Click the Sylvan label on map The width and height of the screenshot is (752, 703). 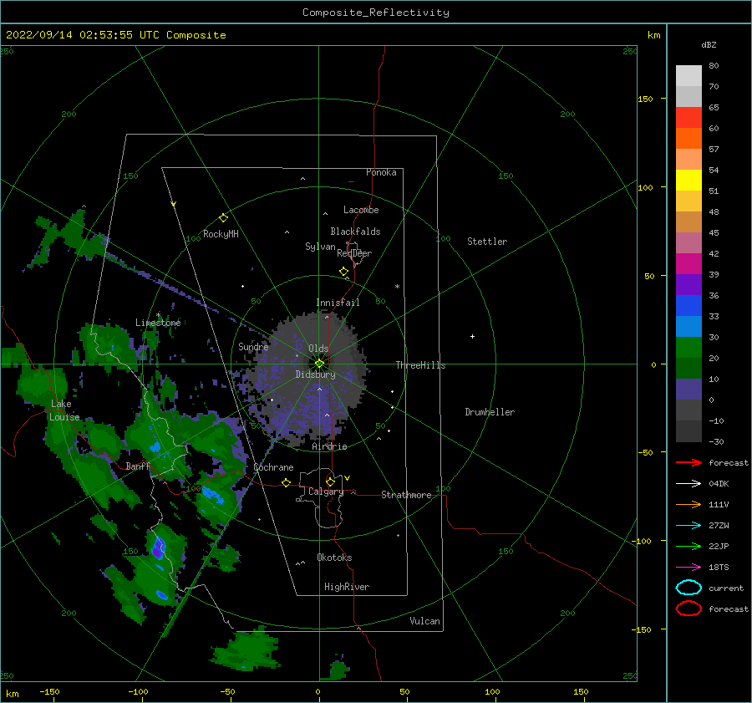[x=320, y=247]
